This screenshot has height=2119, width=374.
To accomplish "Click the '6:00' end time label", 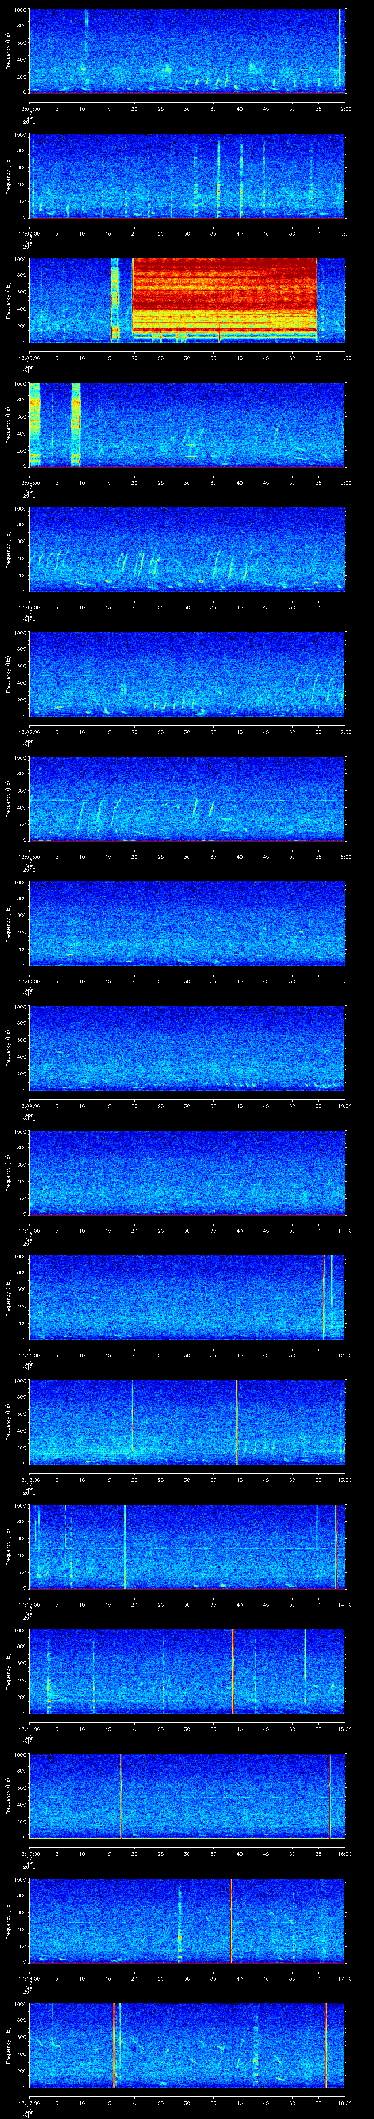I will [x=345, y=607].
